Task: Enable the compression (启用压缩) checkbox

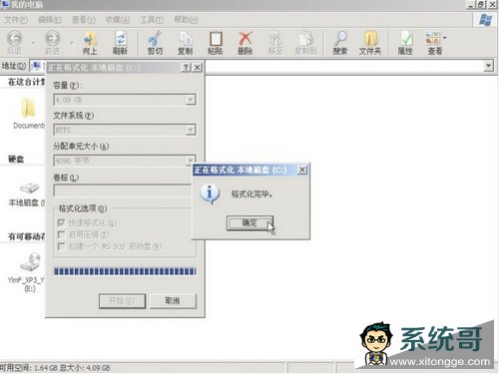Action: coord(61,234)
